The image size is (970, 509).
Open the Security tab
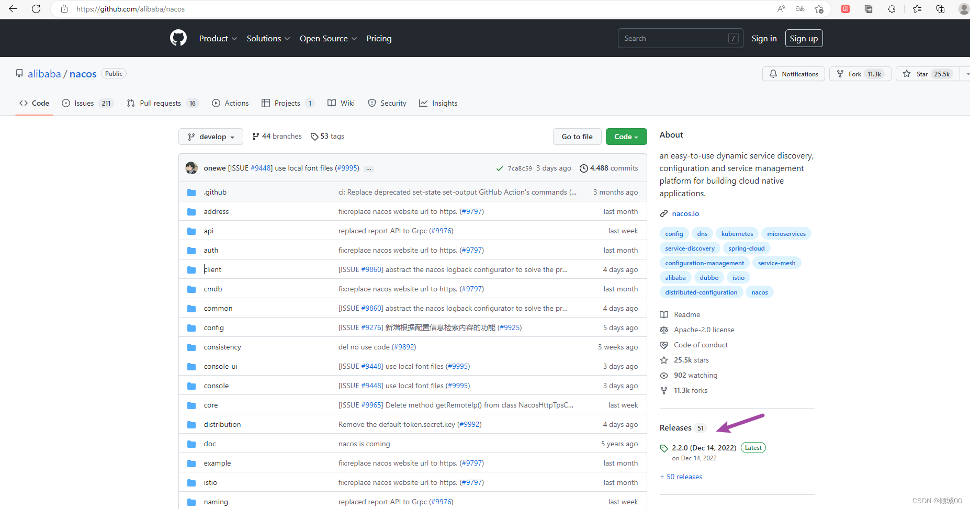point(387,103)
